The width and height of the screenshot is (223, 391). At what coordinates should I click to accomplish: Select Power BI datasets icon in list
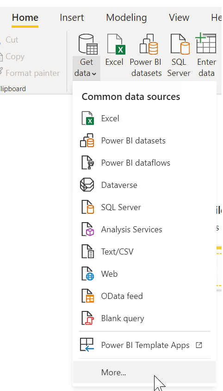[x=87, y=140]
